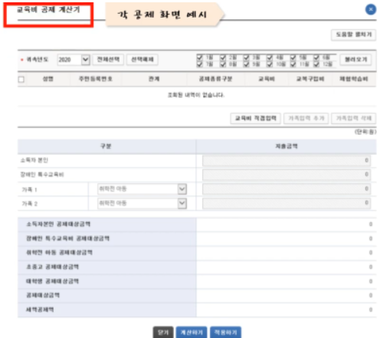This screenshot has width=380, height=338.
Task: Toggle the 2월 checkbox
Action: [x=223, y=57]
